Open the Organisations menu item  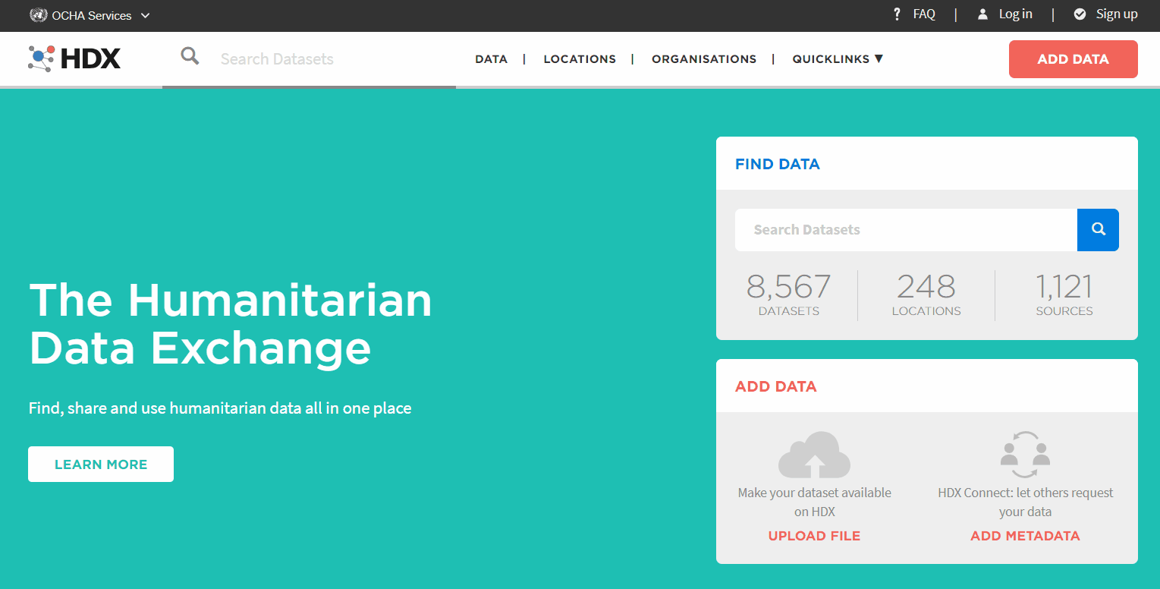tap(703, 59)
